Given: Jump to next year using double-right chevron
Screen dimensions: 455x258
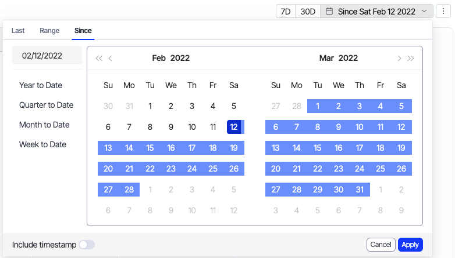Looking at the screenshot, I should pos(411,58).
